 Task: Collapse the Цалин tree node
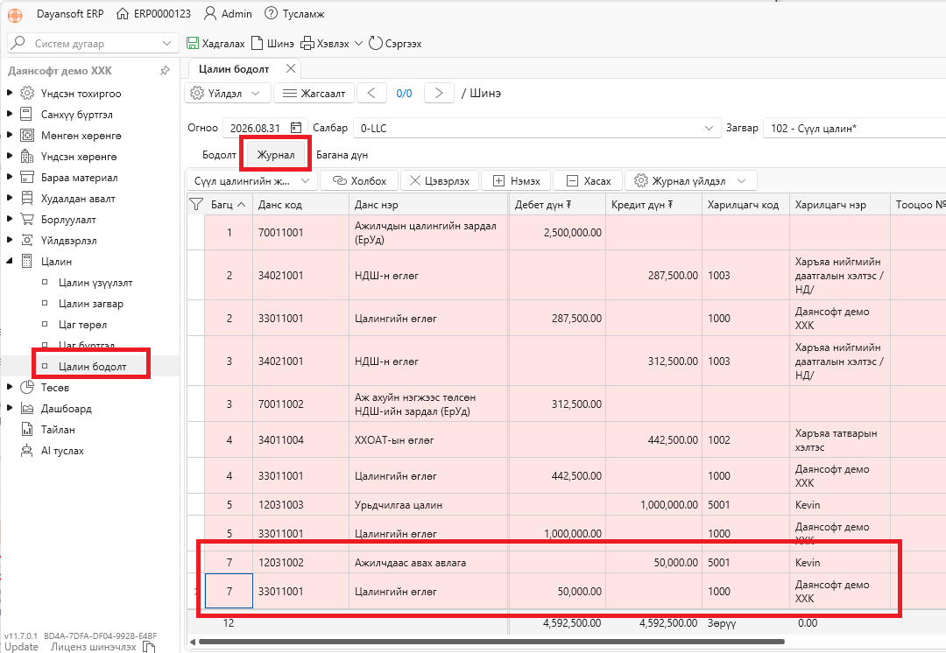tap(10, 261)
